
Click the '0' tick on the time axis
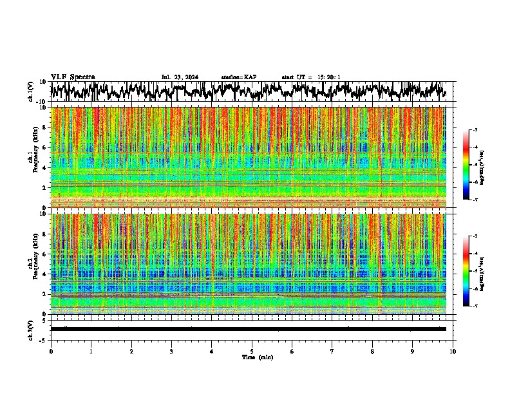click(51, 352)
